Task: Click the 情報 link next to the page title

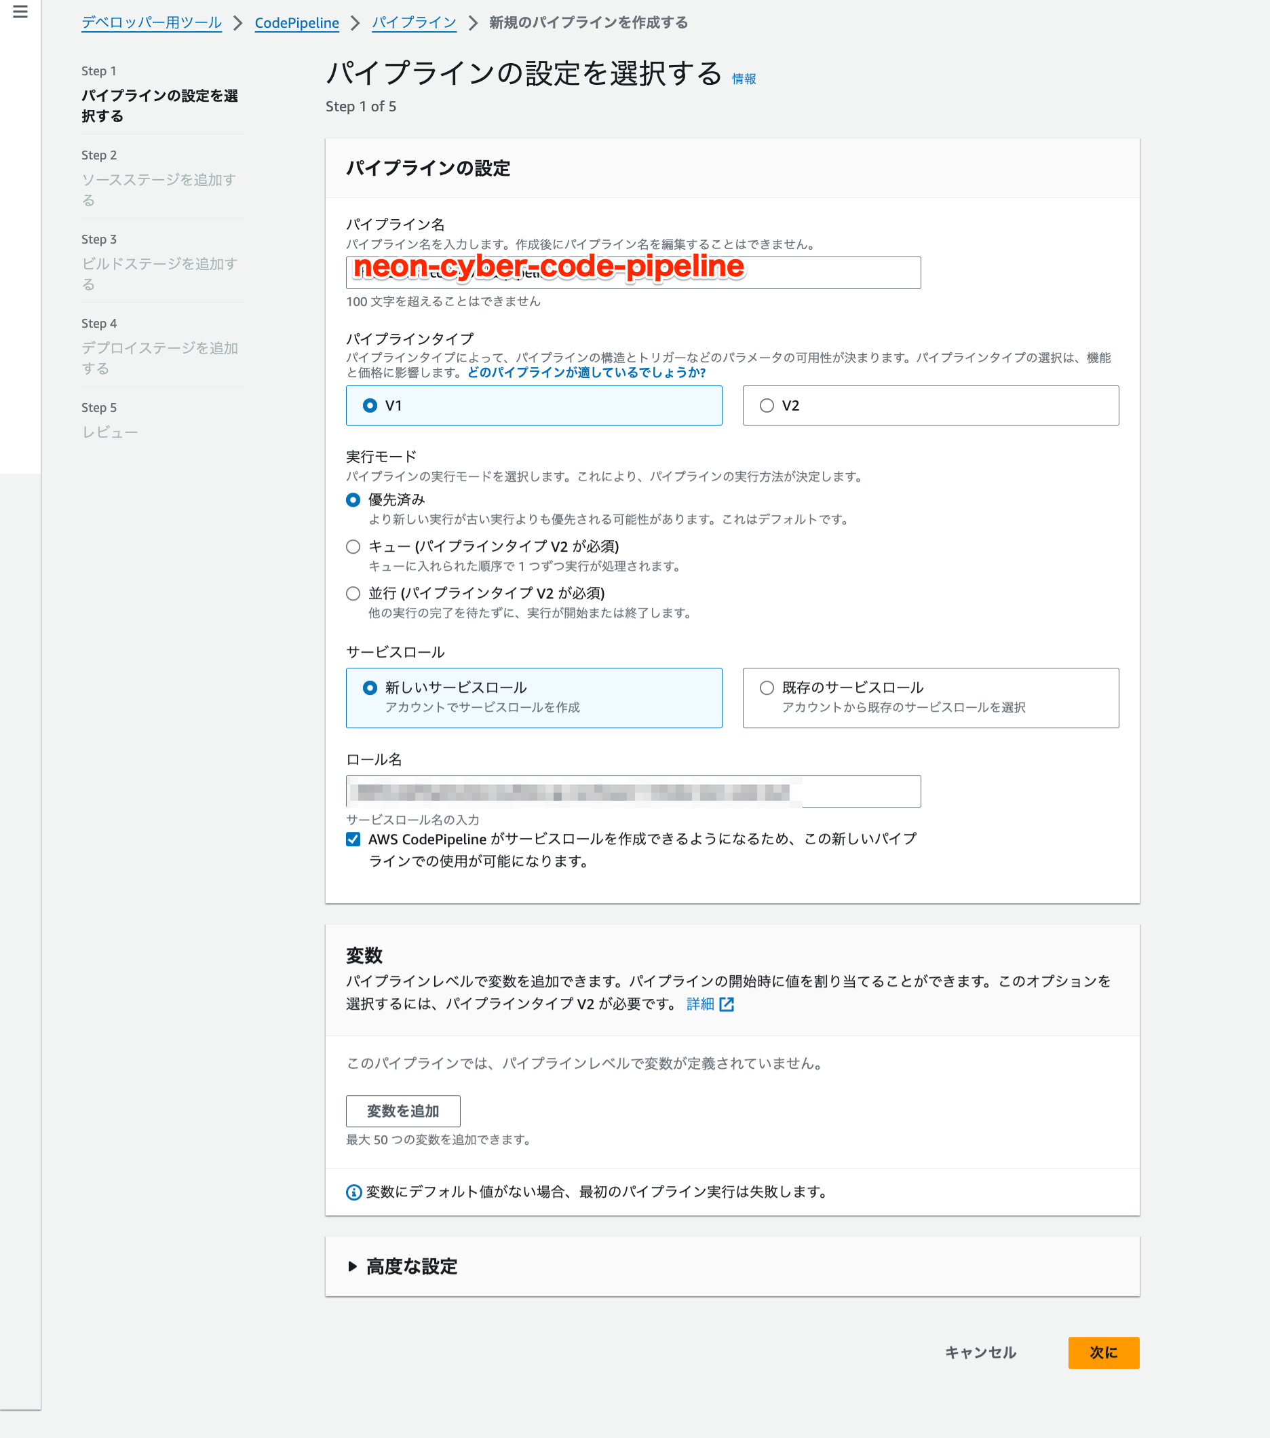Action: [744, 79]
